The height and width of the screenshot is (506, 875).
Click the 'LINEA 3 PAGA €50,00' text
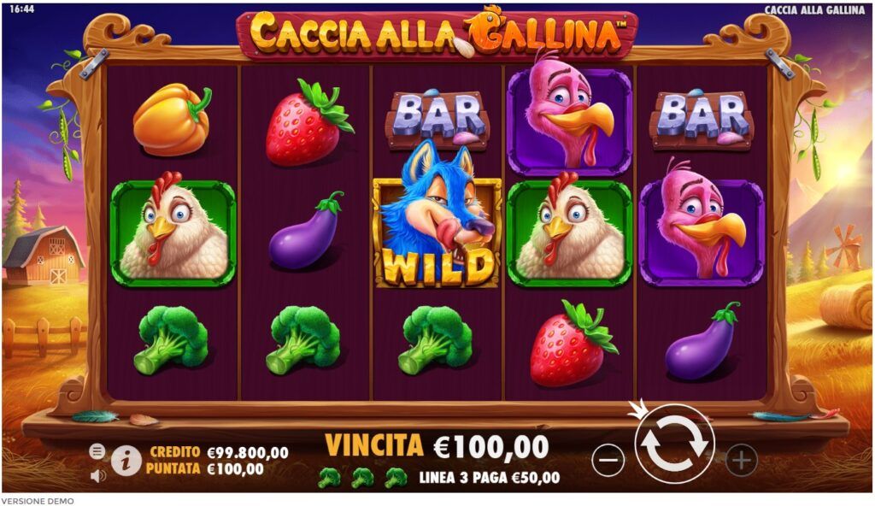point(490,478)
